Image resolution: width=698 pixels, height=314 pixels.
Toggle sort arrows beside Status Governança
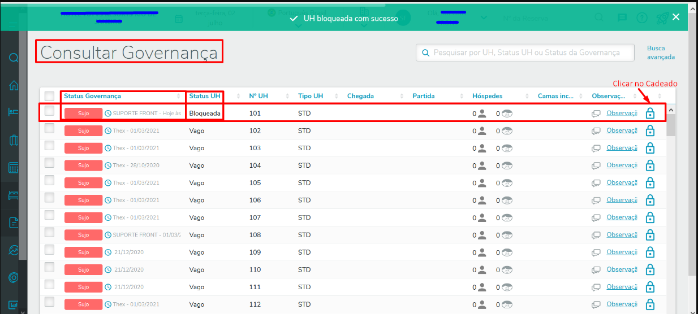pyautogui.click(x=179, y=96)
